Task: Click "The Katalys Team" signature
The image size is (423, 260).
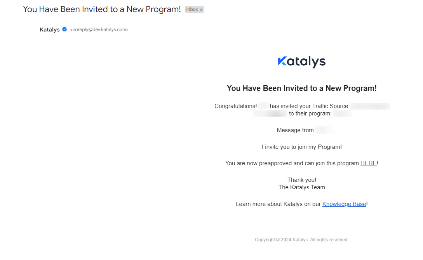Action: 301,187
